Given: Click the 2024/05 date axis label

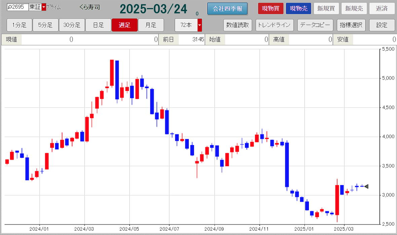Looking at the screenshot, I should click(x=129, y=229).
